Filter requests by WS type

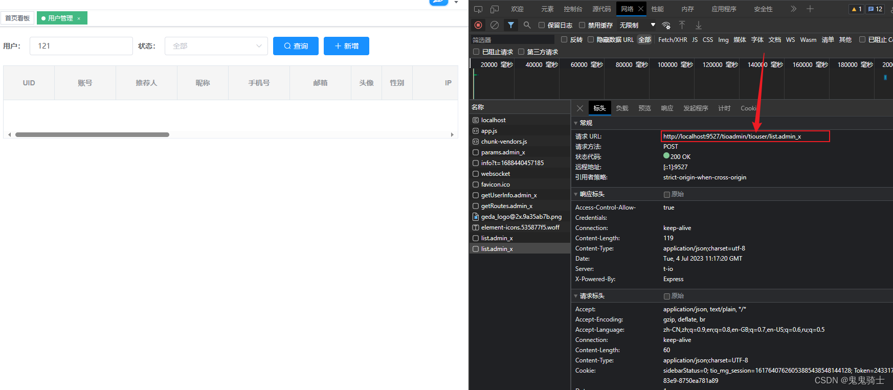point(790,39)
